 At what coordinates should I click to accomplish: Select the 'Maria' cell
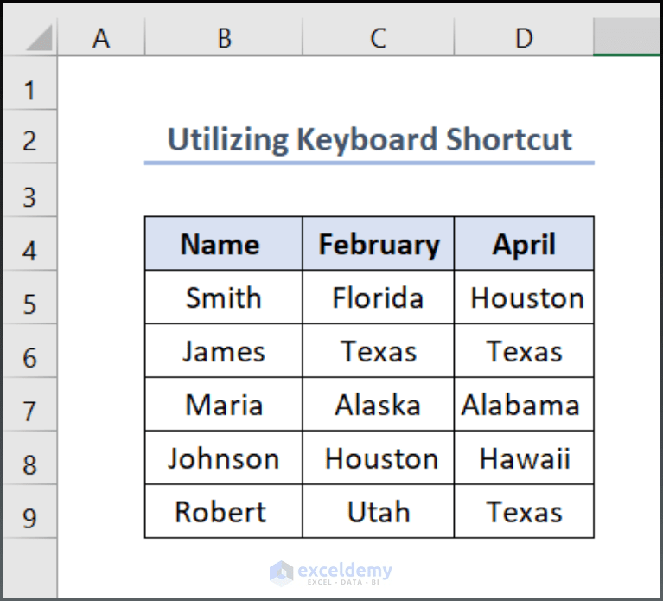click(x=224, y=405)
